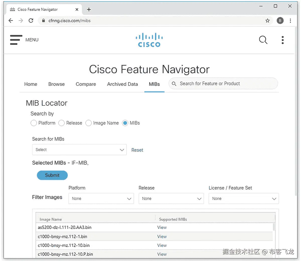Click the Submit button
Screen dimensions: 301x262
(52, 175)
